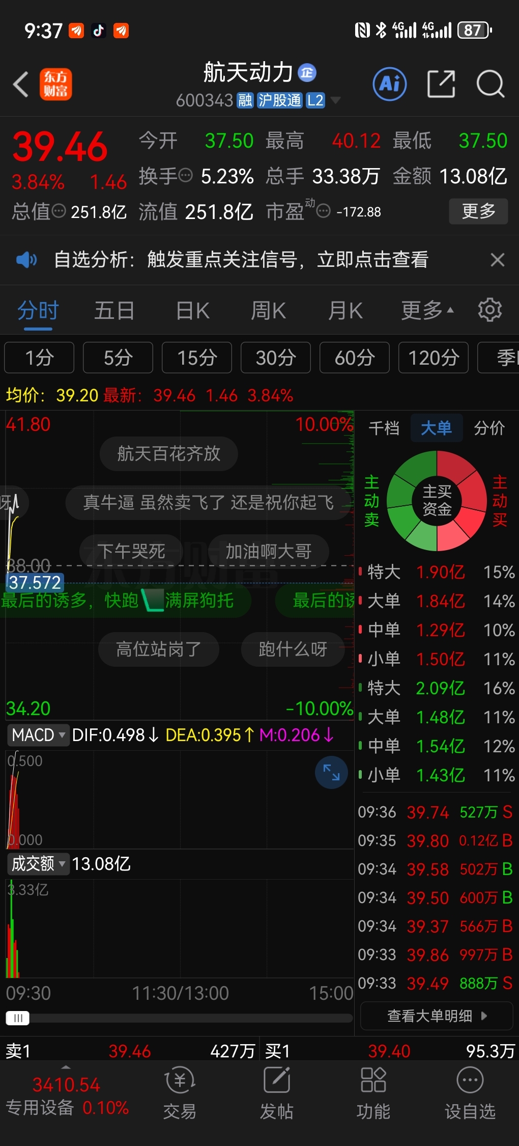
Task: Open the 成交额 indicator dropdown
Action: point(38,863)
